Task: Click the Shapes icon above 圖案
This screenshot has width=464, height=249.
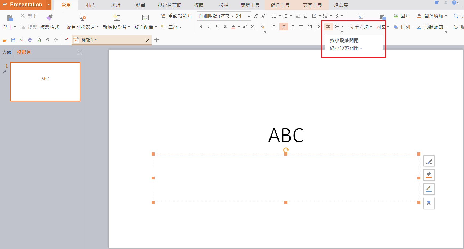Action: click(383, 18)
